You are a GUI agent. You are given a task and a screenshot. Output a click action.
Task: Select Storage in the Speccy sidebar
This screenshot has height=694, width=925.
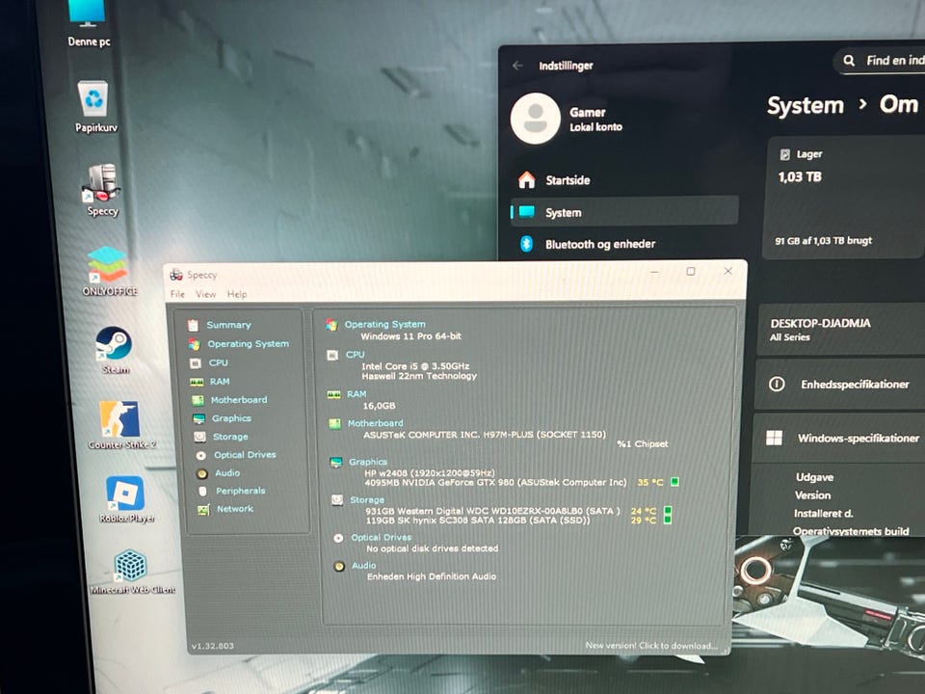[x=230, y=436]
